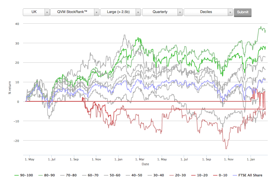Toggle the 50-60 legend series

tap(112, 175)
